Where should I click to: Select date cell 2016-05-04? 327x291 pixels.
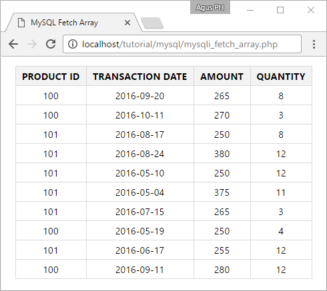(x=140, y=192)
